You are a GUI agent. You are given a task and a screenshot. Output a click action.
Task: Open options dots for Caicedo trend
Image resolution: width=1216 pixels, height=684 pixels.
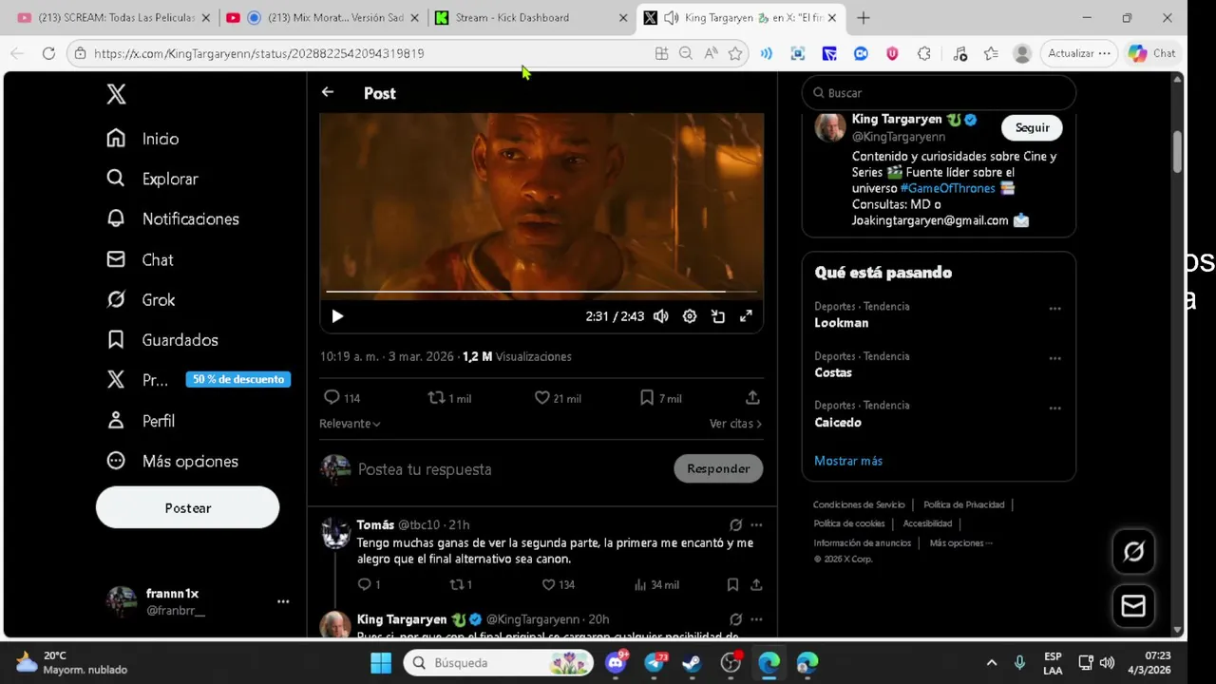tap(1054, 408)
